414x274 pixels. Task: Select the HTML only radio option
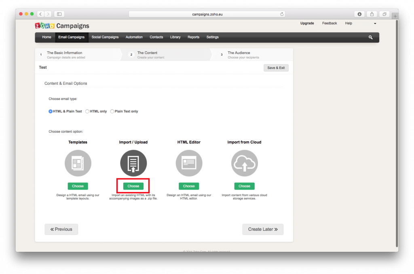[x=87, y=111]
